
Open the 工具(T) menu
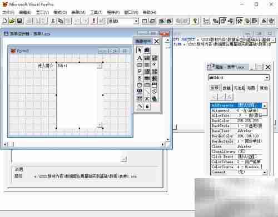point(96,12)
